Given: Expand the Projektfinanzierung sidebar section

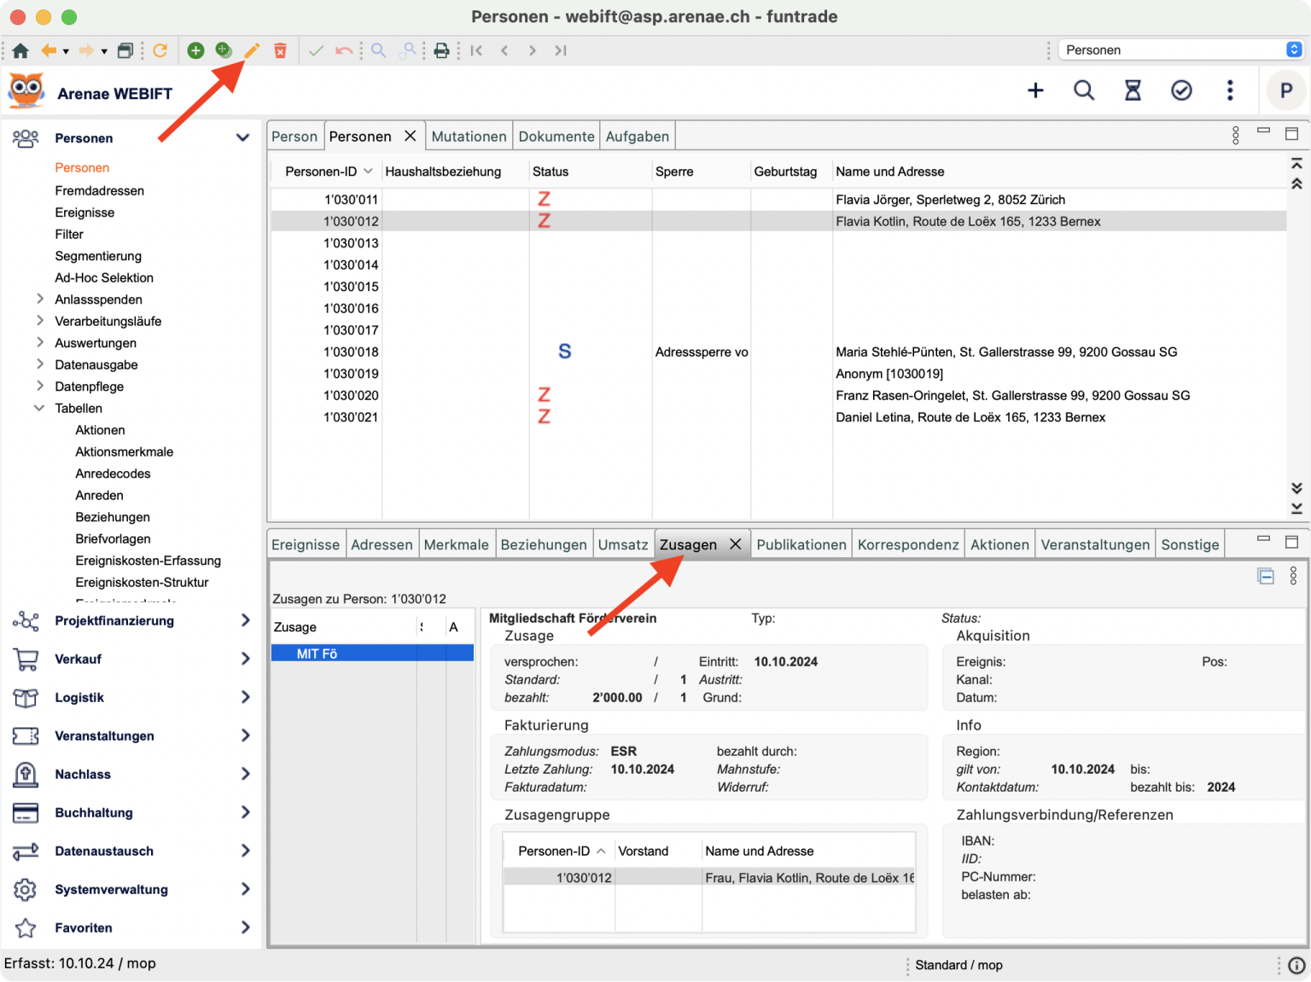Looking at the screenshot, I should pyautogui.click(x=245, y=620).
